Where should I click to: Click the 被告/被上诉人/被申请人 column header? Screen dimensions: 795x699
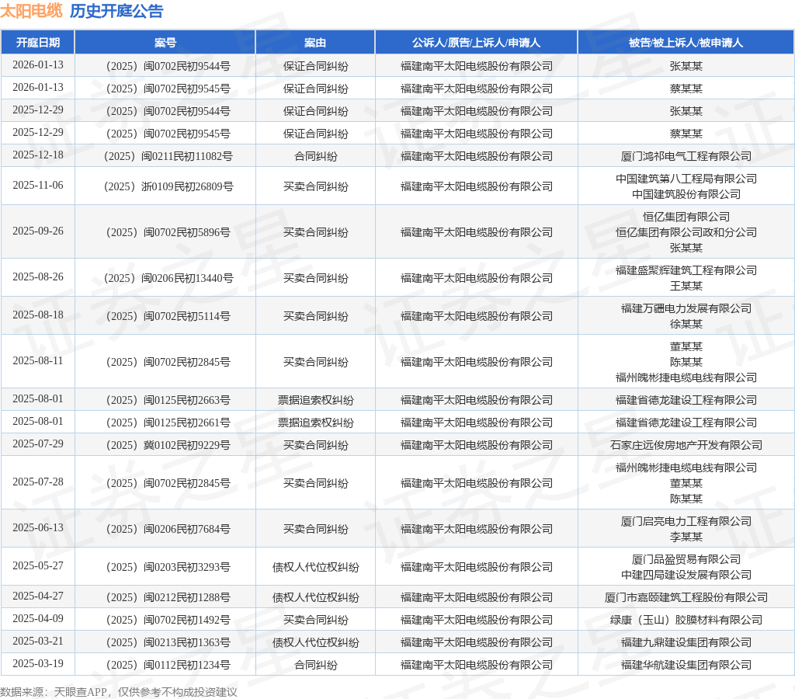click(686, 43)
